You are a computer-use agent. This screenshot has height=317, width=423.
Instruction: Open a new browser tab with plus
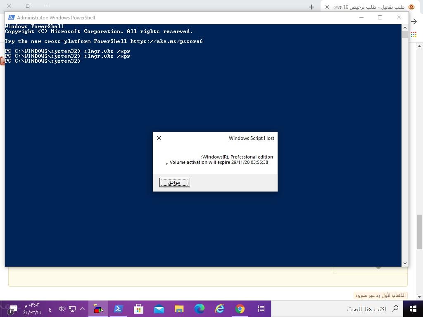[311, 7]
